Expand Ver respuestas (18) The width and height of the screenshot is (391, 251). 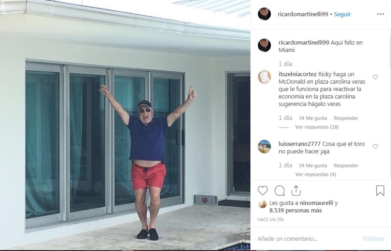317,127
